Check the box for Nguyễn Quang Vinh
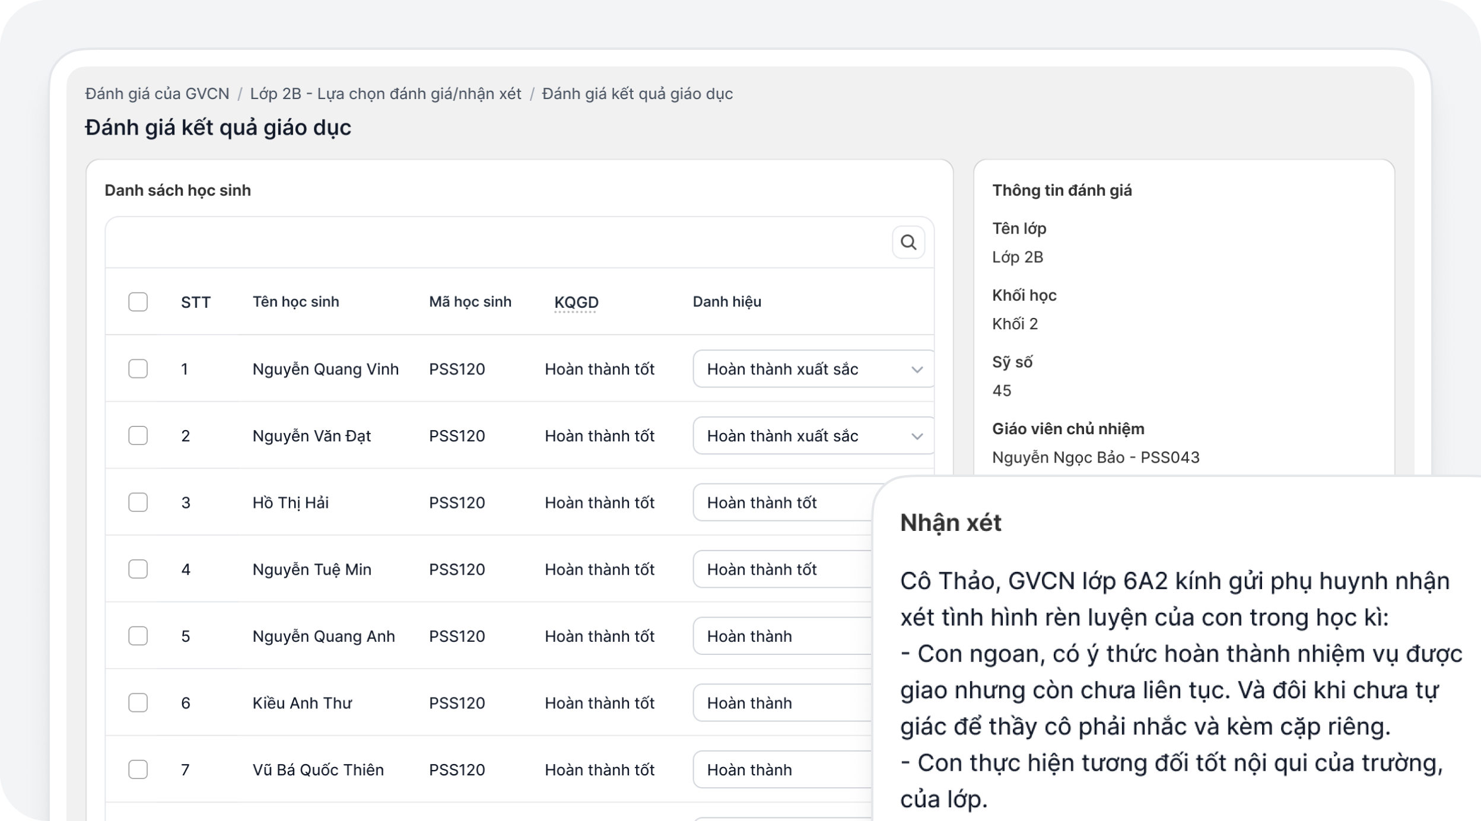Screen dimensions: 1481x821 tap(138, 368)
